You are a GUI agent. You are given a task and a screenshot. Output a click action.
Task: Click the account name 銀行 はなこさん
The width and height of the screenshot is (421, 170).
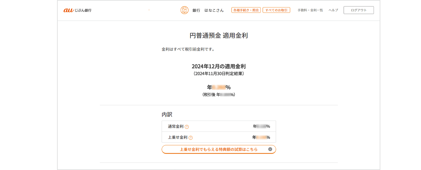tap(208, 10)
